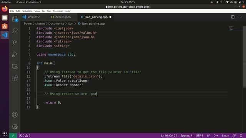Click on return 0; statement
Viewport: 246px width, 138px height.
point(53,103)
